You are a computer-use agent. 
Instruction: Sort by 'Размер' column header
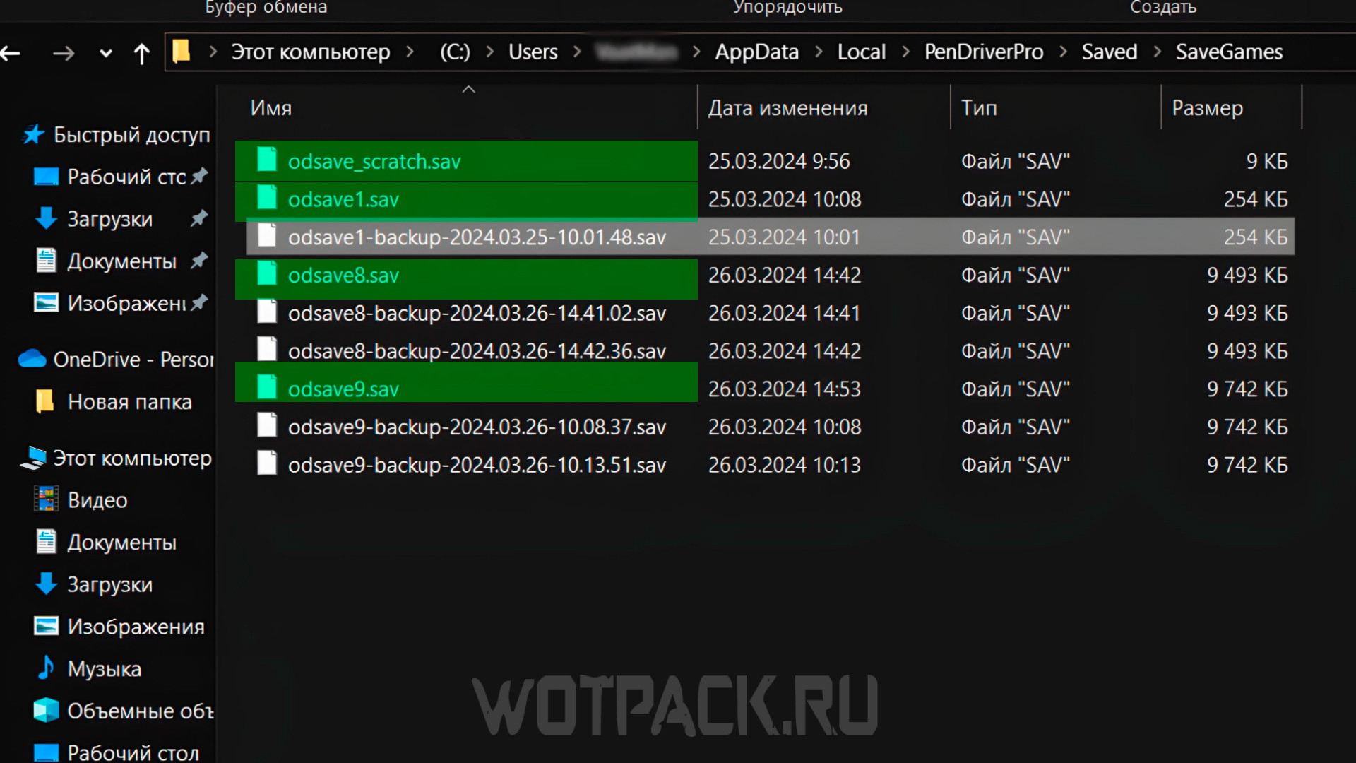click(x=1207, y=108)
